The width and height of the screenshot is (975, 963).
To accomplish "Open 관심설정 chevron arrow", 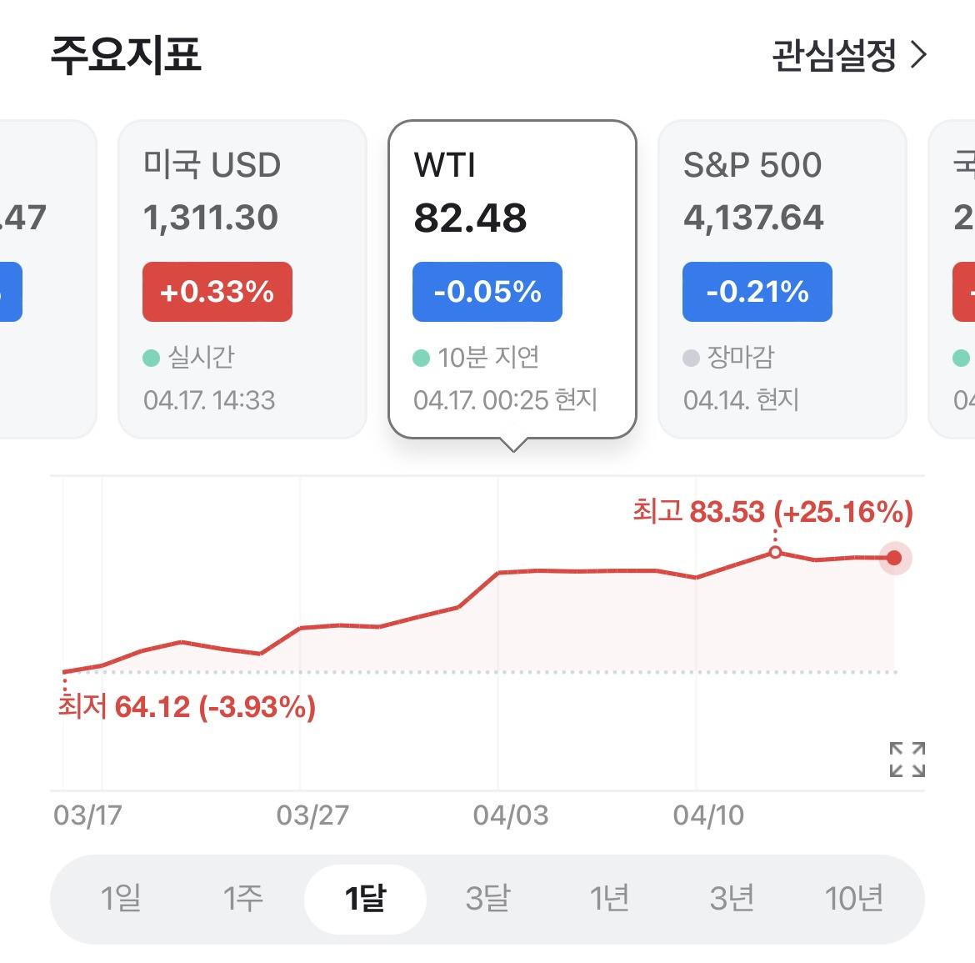I will click(x=919, y=55).
